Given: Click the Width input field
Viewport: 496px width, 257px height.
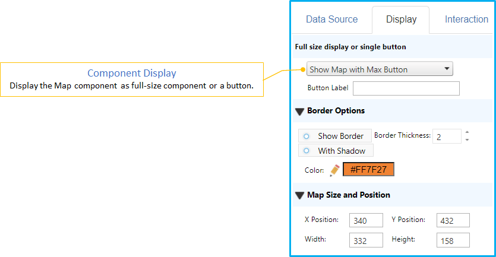Looking at the screenshot, I should click(x=366, y=240).
